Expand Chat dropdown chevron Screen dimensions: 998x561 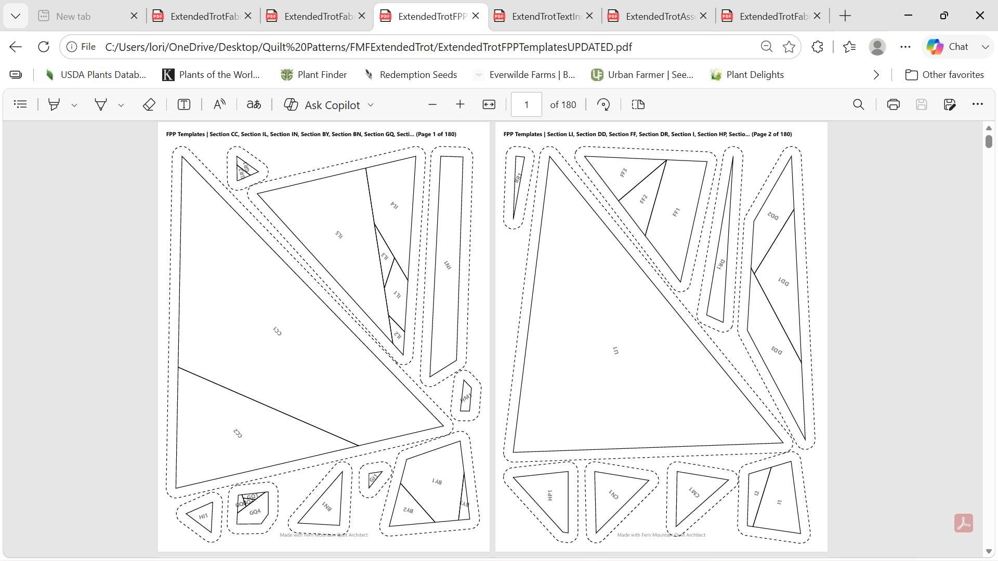point(985,47)
